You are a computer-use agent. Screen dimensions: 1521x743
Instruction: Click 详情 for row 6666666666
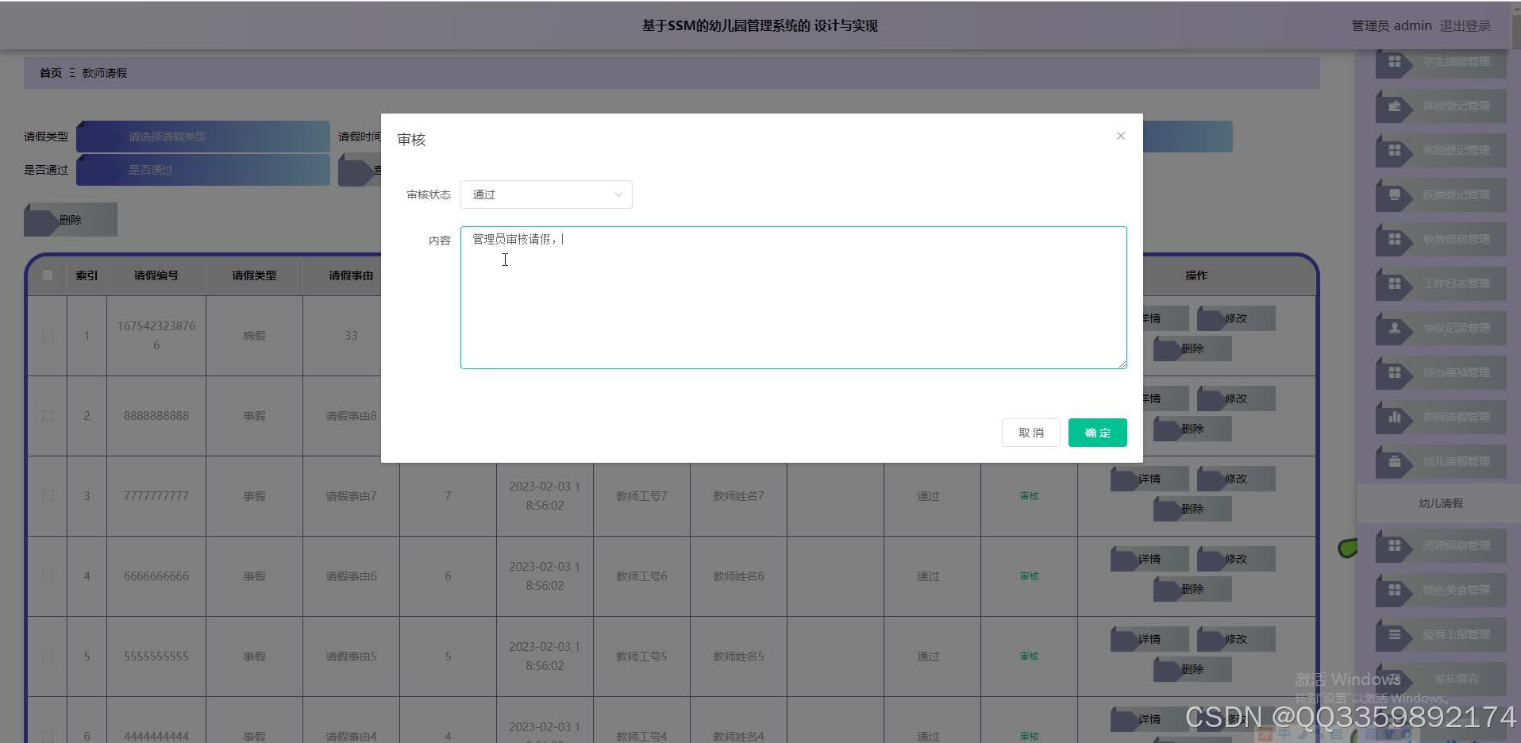[x=1149, y=559]
